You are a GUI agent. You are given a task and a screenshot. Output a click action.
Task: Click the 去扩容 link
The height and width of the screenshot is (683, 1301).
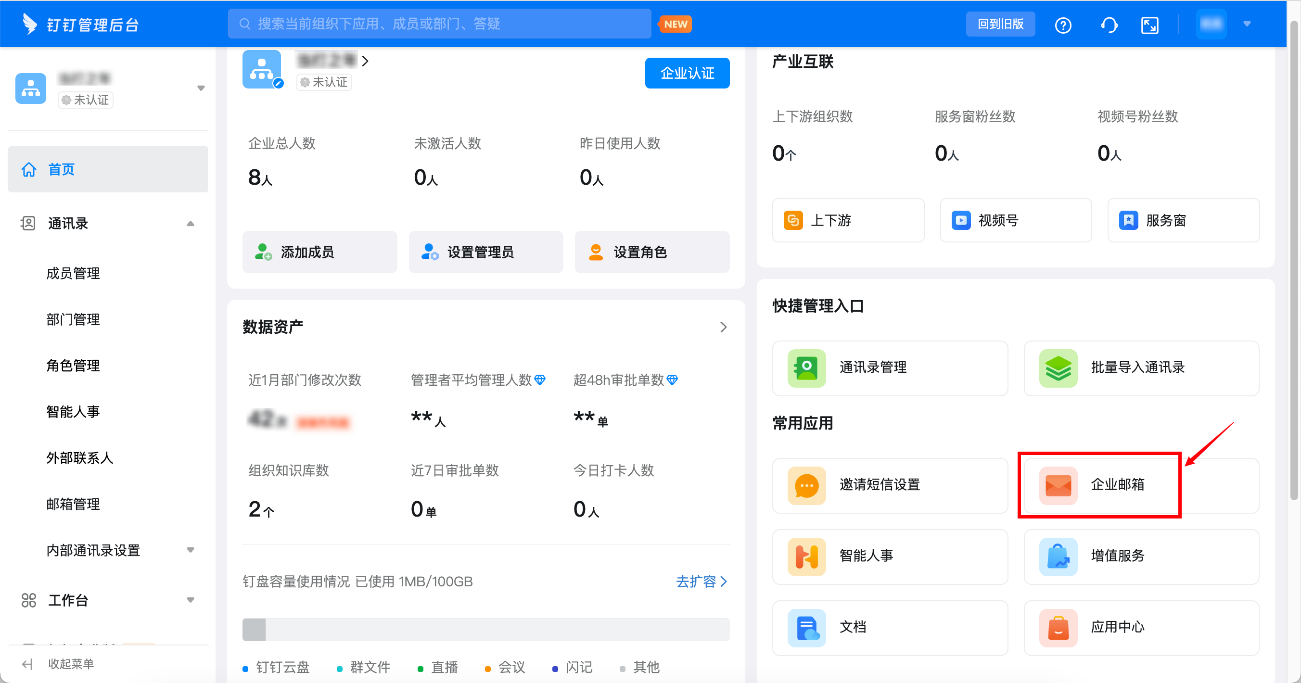pyautogui.click(x=702, y=582)
